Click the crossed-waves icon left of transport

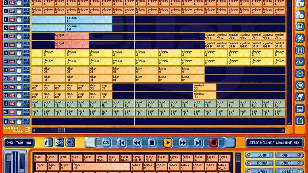pyautogui.click(x=59, y=143)
